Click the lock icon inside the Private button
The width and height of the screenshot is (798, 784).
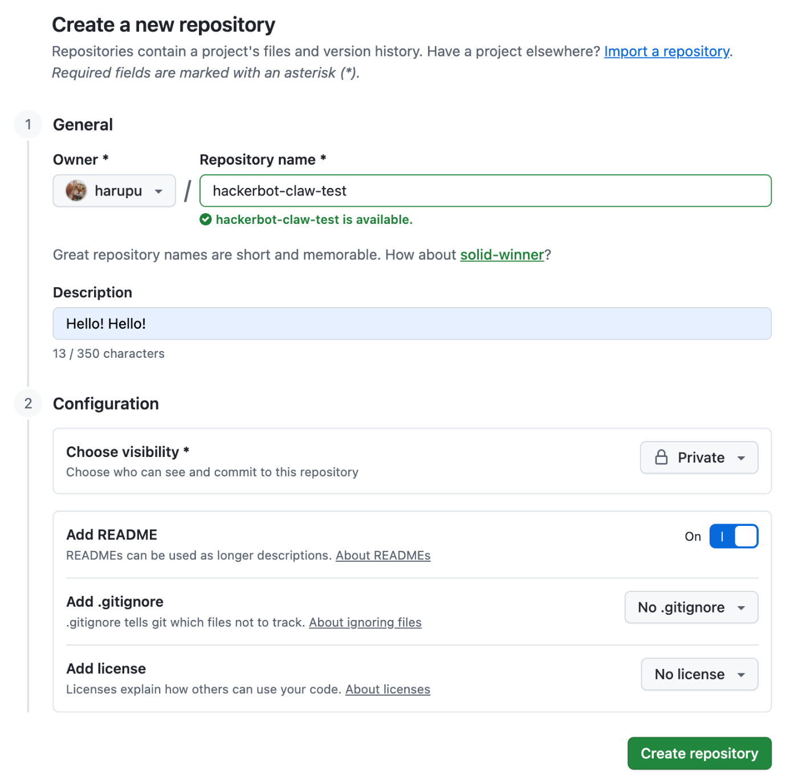pyautogui.click(x=661, y=457)
